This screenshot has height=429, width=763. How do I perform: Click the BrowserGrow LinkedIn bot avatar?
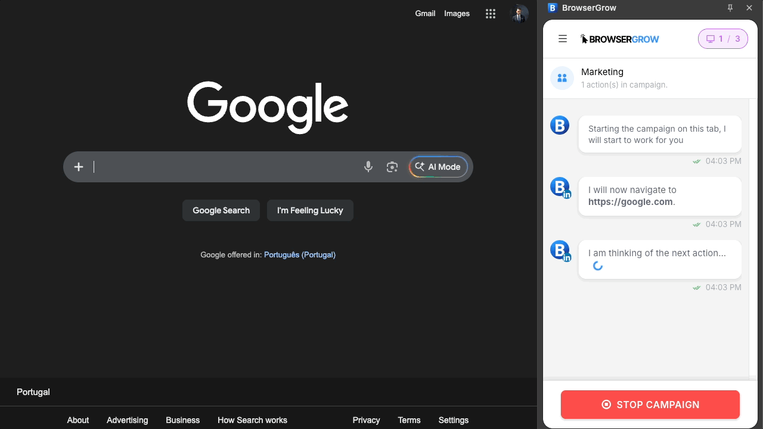click(560, 186)
